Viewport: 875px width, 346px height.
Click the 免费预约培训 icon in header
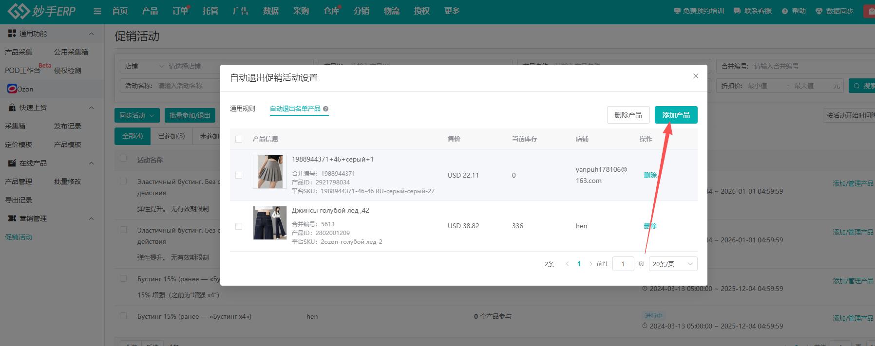click(677, 11)
